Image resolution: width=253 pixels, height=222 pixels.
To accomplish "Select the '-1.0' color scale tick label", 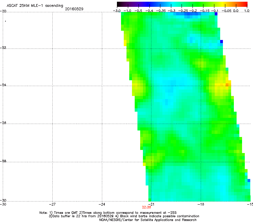I will [x=127, y=11].
